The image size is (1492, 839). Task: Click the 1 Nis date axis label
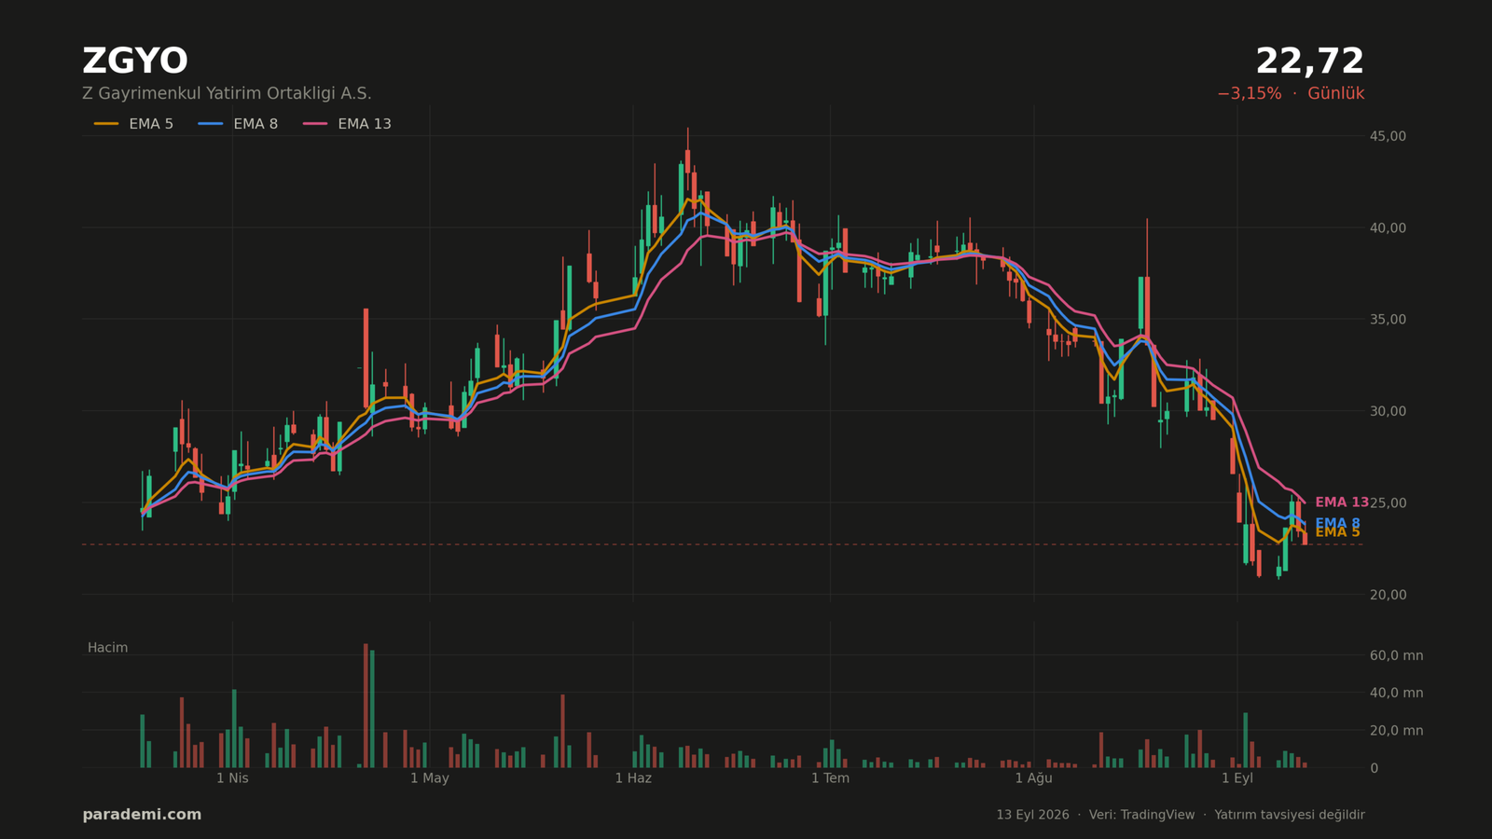coord(232,778)
